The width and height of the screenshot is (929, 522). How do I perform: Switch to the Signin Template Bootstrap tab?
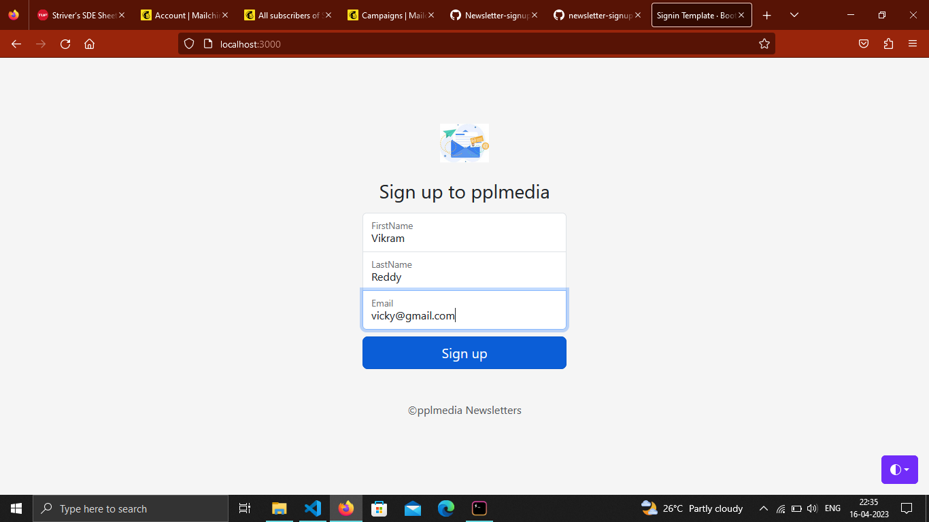pos(694,14)
